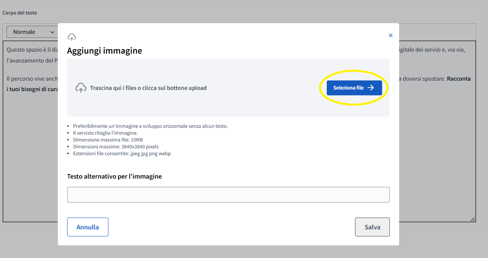Click the "Dimensione massima file: 10MB" note
The height and width of the screenshot is (258, 488).
coord(108,140)
